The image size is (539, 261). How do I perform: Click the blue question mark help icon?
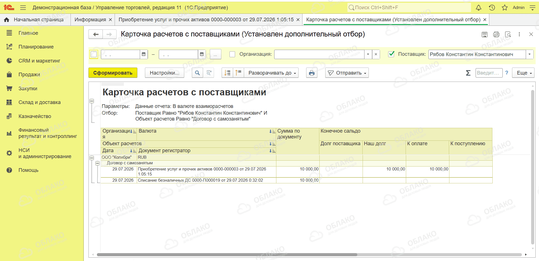tap(507, 73)
